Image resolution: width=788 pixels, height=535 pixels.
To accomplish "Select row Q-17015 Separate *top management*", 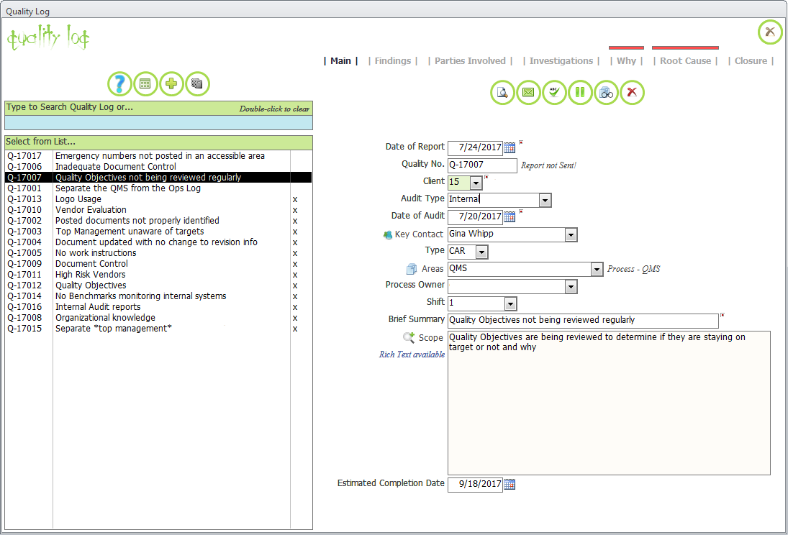I will [x=158, y=329].
